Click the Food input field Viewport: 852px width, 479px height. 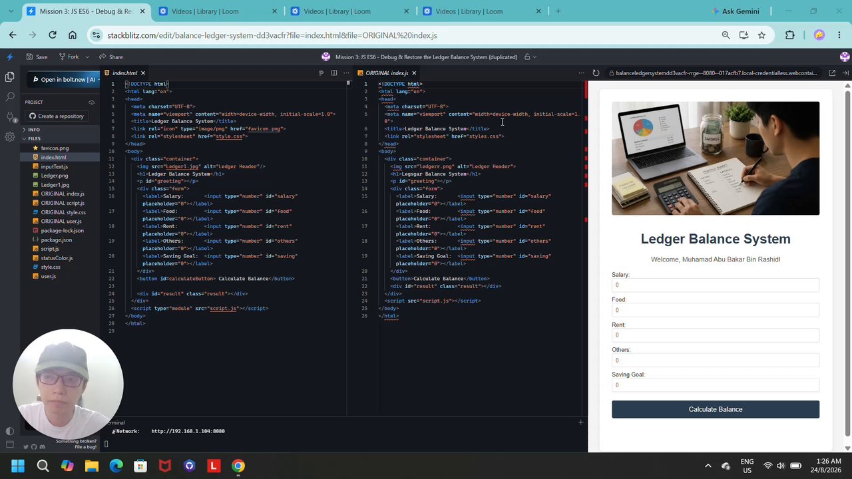(716, 310)
